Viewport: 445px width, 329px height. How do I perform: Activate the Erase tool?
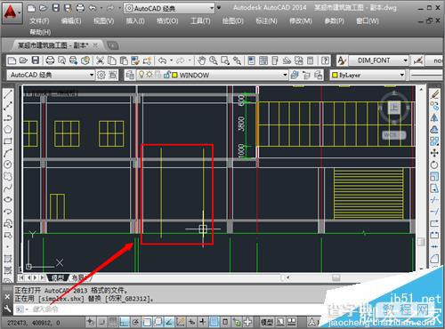click(434, 94)
